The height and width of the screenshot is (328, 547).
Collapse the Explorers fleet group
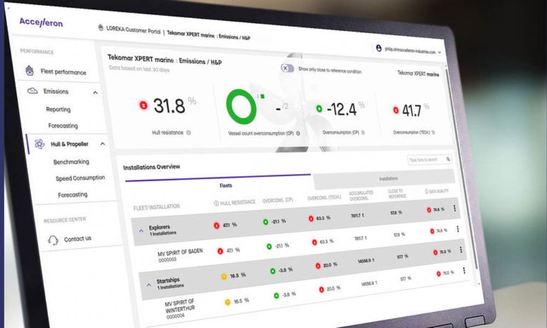coord(141,231)
